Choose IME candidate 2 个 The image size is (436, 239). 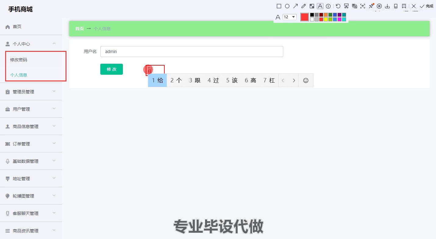(176, 80)
